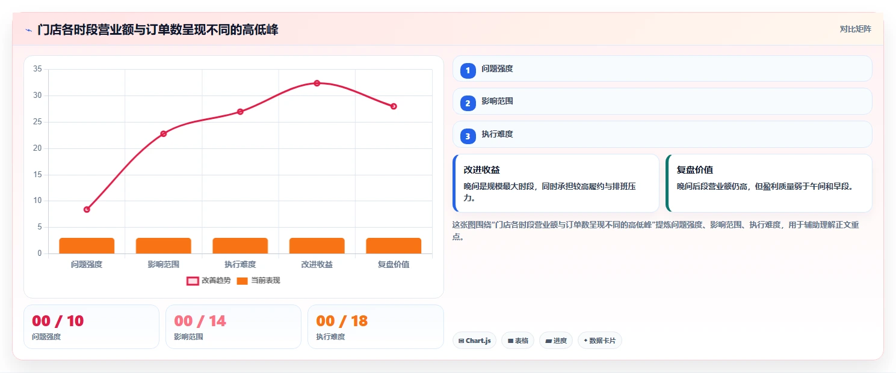Click the text 晚间后段营业额仍高
Screen dimensions: 896x373
(712, 187)
